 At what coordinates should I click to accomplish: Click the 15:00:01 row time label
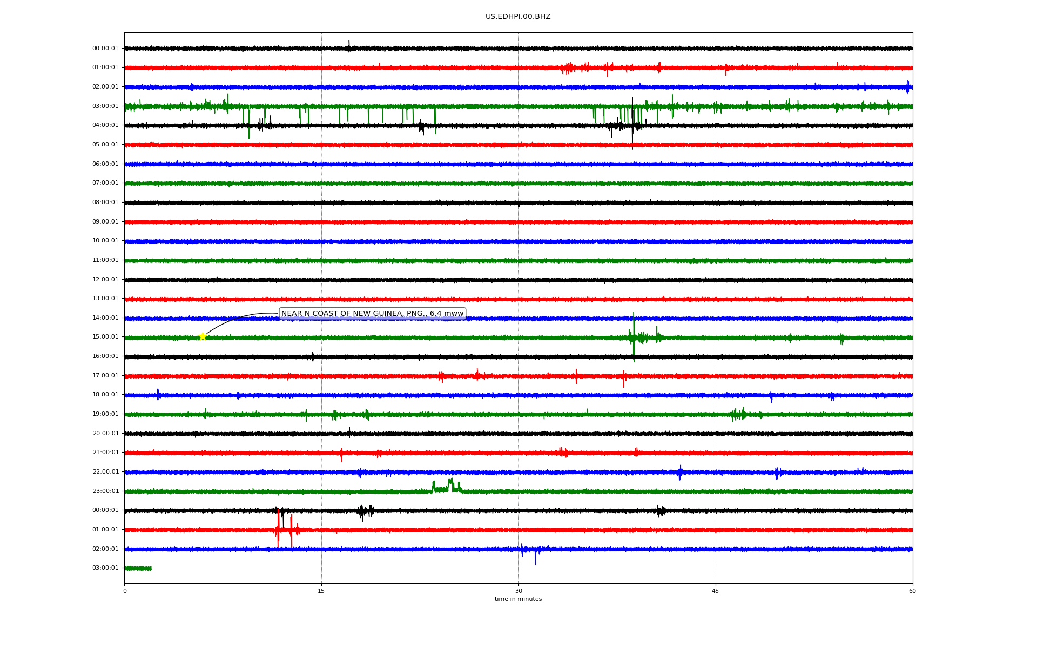coord(105,337)
